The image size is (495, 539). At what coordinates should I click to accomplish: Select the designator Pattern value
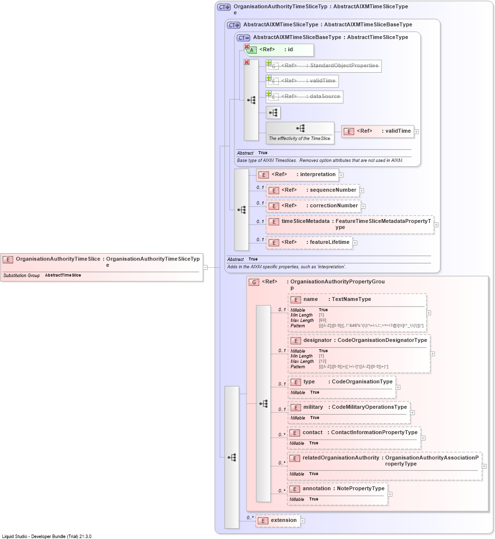click(x=353, y=367)
